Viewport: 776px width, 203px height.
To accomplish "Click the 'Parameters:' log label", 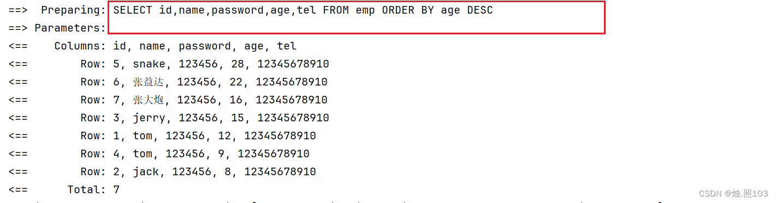I will (x=70, y=28).
